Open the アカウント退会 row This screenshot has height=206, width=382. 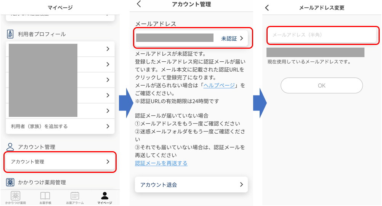(191, 185)
